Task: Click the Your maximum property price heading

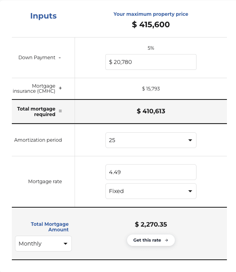Action: (x=151, y=14)
